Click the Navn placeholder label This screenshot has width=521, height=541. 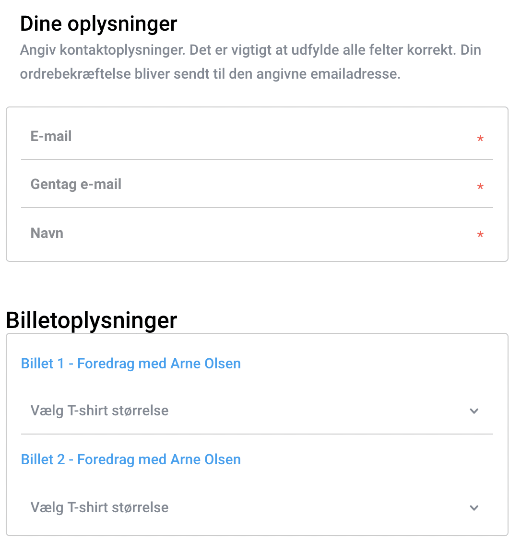(47, 233)
